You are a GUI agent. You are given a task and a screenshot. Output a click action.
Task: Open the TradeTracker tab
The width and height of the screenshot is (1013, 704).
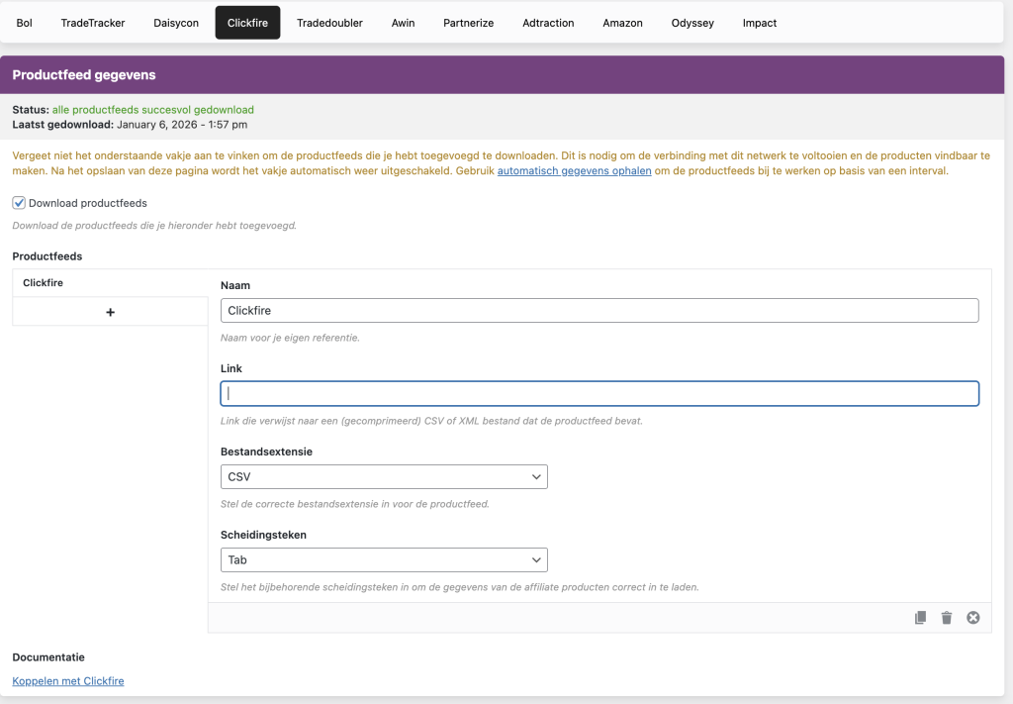(93, 23)
